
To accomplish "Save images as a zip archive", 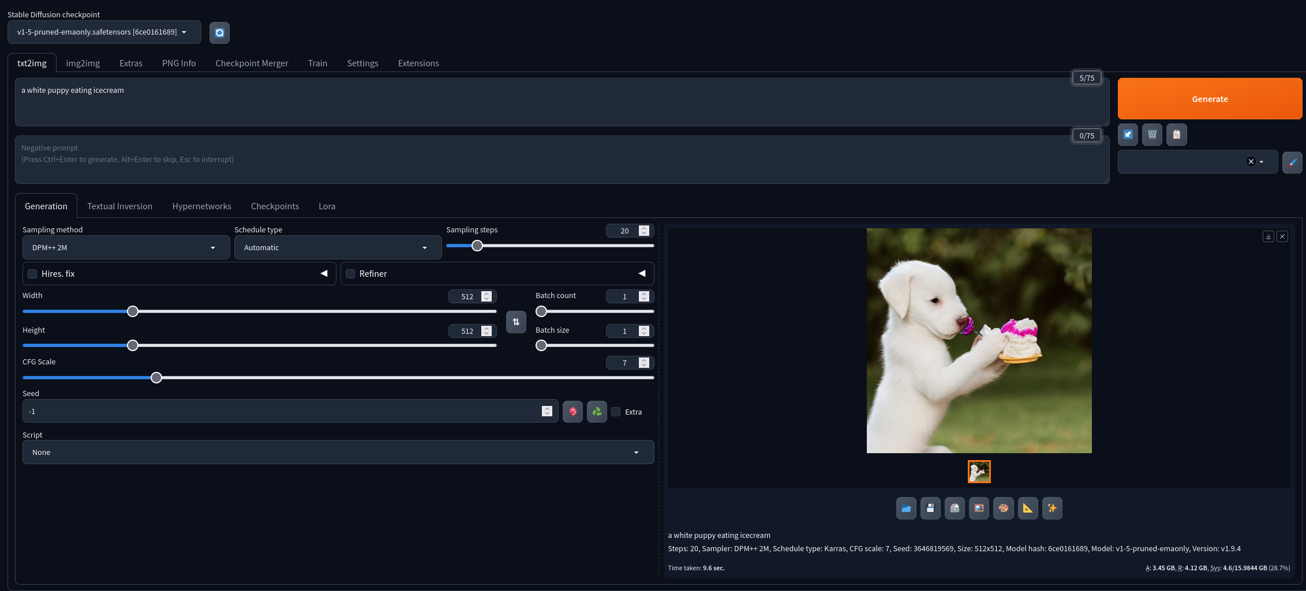I will [x=955, y=509].
